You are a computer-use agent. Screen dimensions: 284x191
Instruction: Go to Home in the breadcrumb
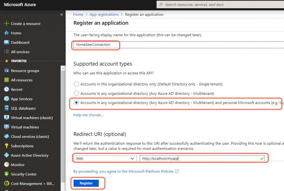coord(78,14)
